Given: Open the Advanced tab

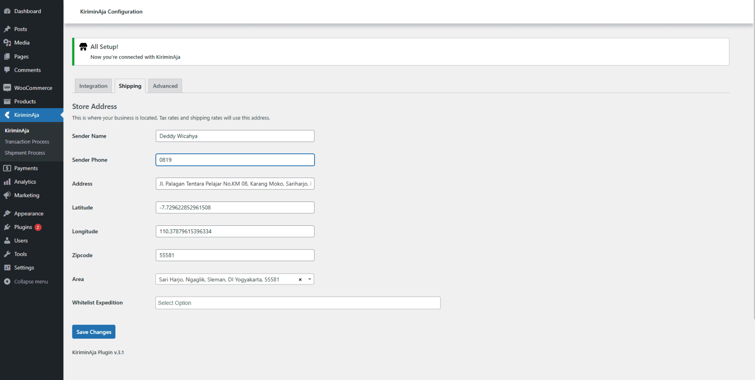Looking at the screenshot, I should click(x=165, y=86).
